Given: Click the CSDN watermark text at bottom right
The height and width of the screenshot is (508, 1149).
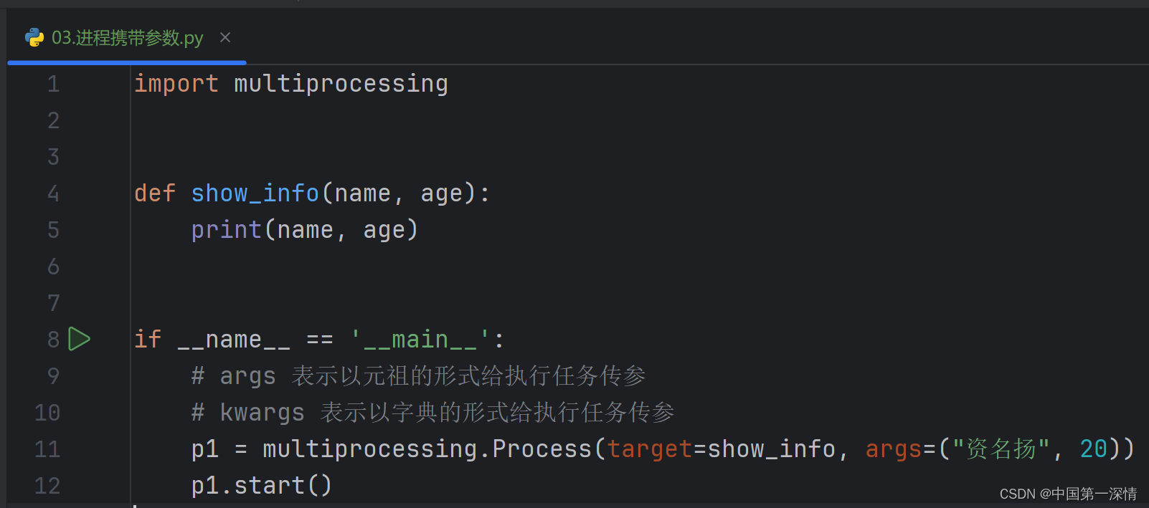Looking at the screenshot, I should coord(1067,493).
